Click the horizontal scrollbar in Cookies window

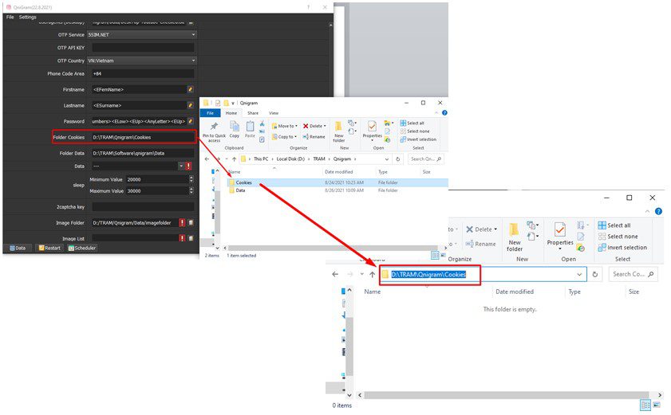506,395
